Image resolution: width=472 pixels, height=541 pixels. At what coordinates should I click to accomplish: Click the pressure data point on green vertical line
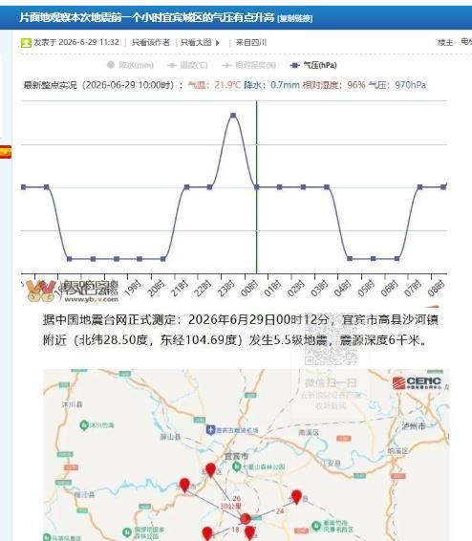(x=256, y=187)
